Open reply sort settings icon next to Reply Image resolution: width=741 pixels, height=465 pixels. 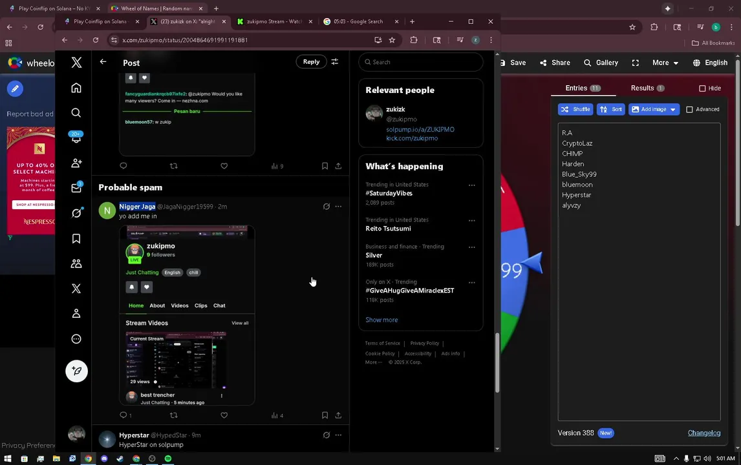[x=334, y=62]
